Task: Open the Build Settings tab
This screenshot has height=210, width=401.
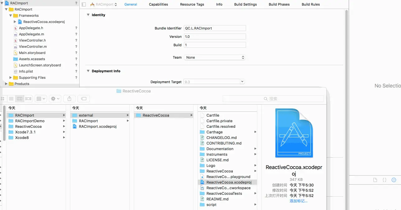Action: (x=245, y=4)
